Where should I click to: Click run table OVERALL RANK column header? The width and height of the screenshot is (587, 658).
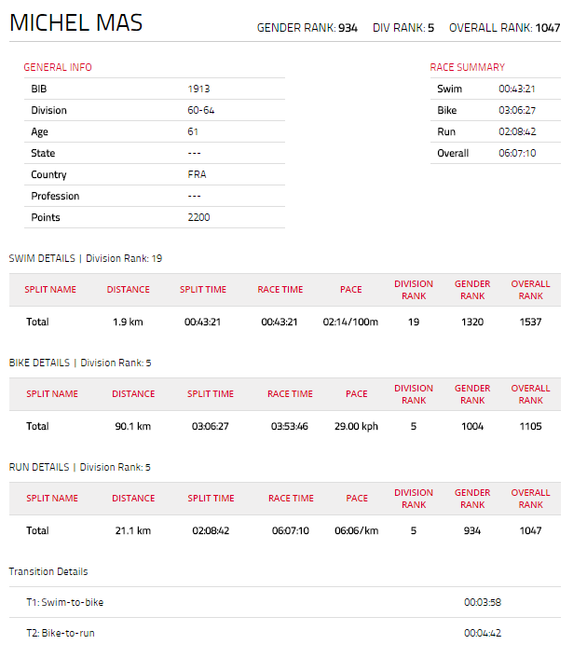click(531, 499)
